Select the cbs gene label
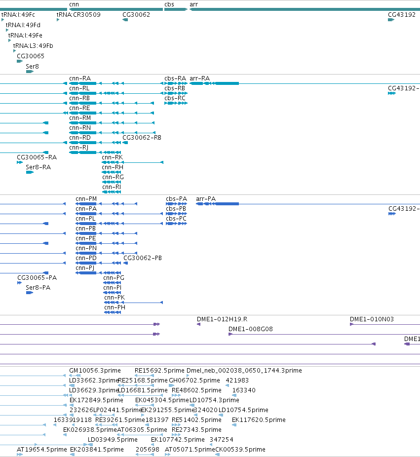This screenshot has height=457, width=420. [169, 4]
